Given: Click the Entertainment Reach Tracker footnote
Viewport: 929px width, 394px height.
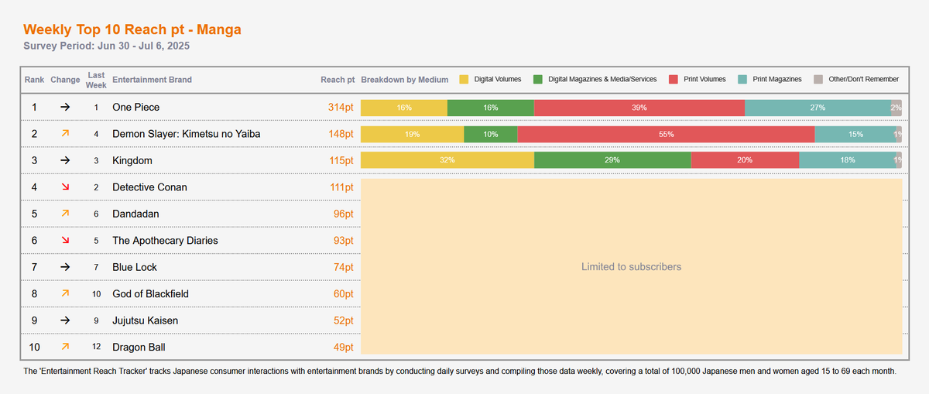Looking at the screenshot, I should click(460, 372).
